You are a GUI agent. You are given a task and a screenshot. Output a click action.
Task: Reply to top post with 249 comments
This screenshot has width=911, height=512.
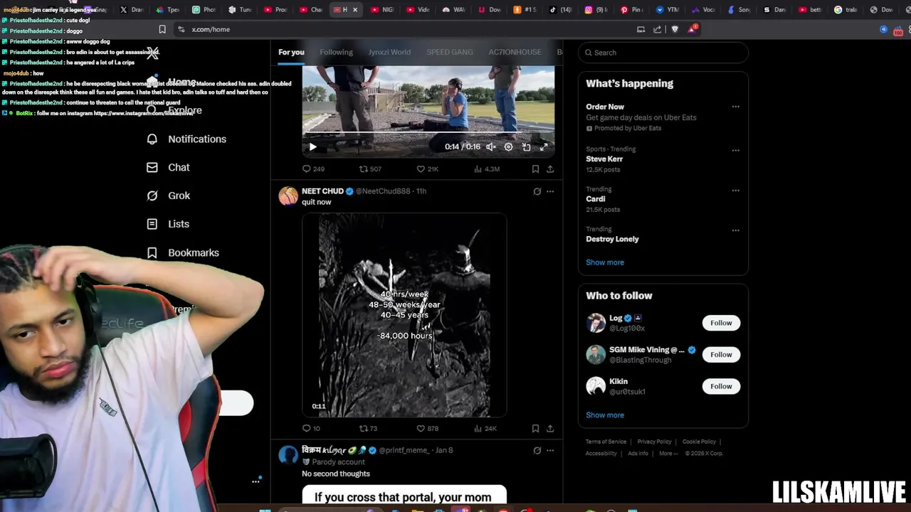tap(313, 169)
